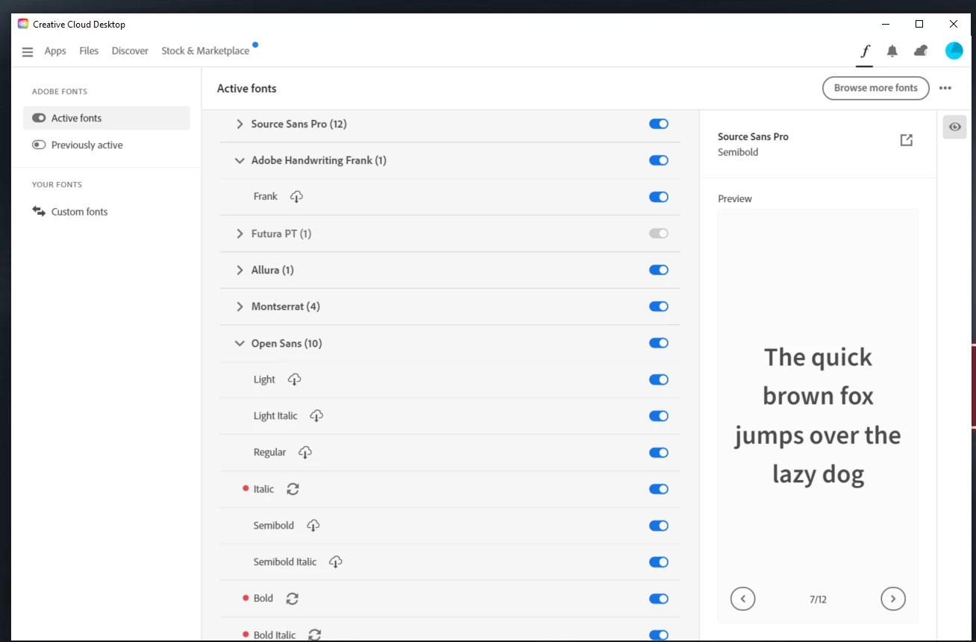Image resolution: width=976 pixels, height=642 pixels.
Task: Click cloud download icon next to Frank
Action: click(296, 197)
